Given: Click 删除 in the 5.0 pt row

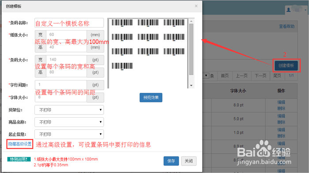Looking at the screenshot, I should coord(281,122).
